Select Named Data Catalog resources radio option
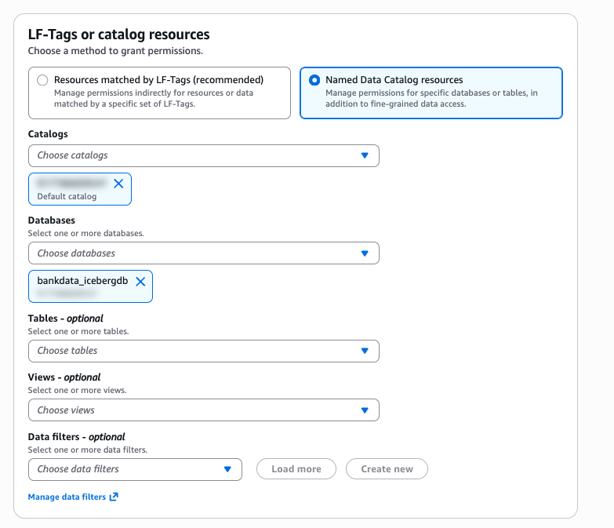This screenshot has height=528, width=614. click(x=314, y=80)
